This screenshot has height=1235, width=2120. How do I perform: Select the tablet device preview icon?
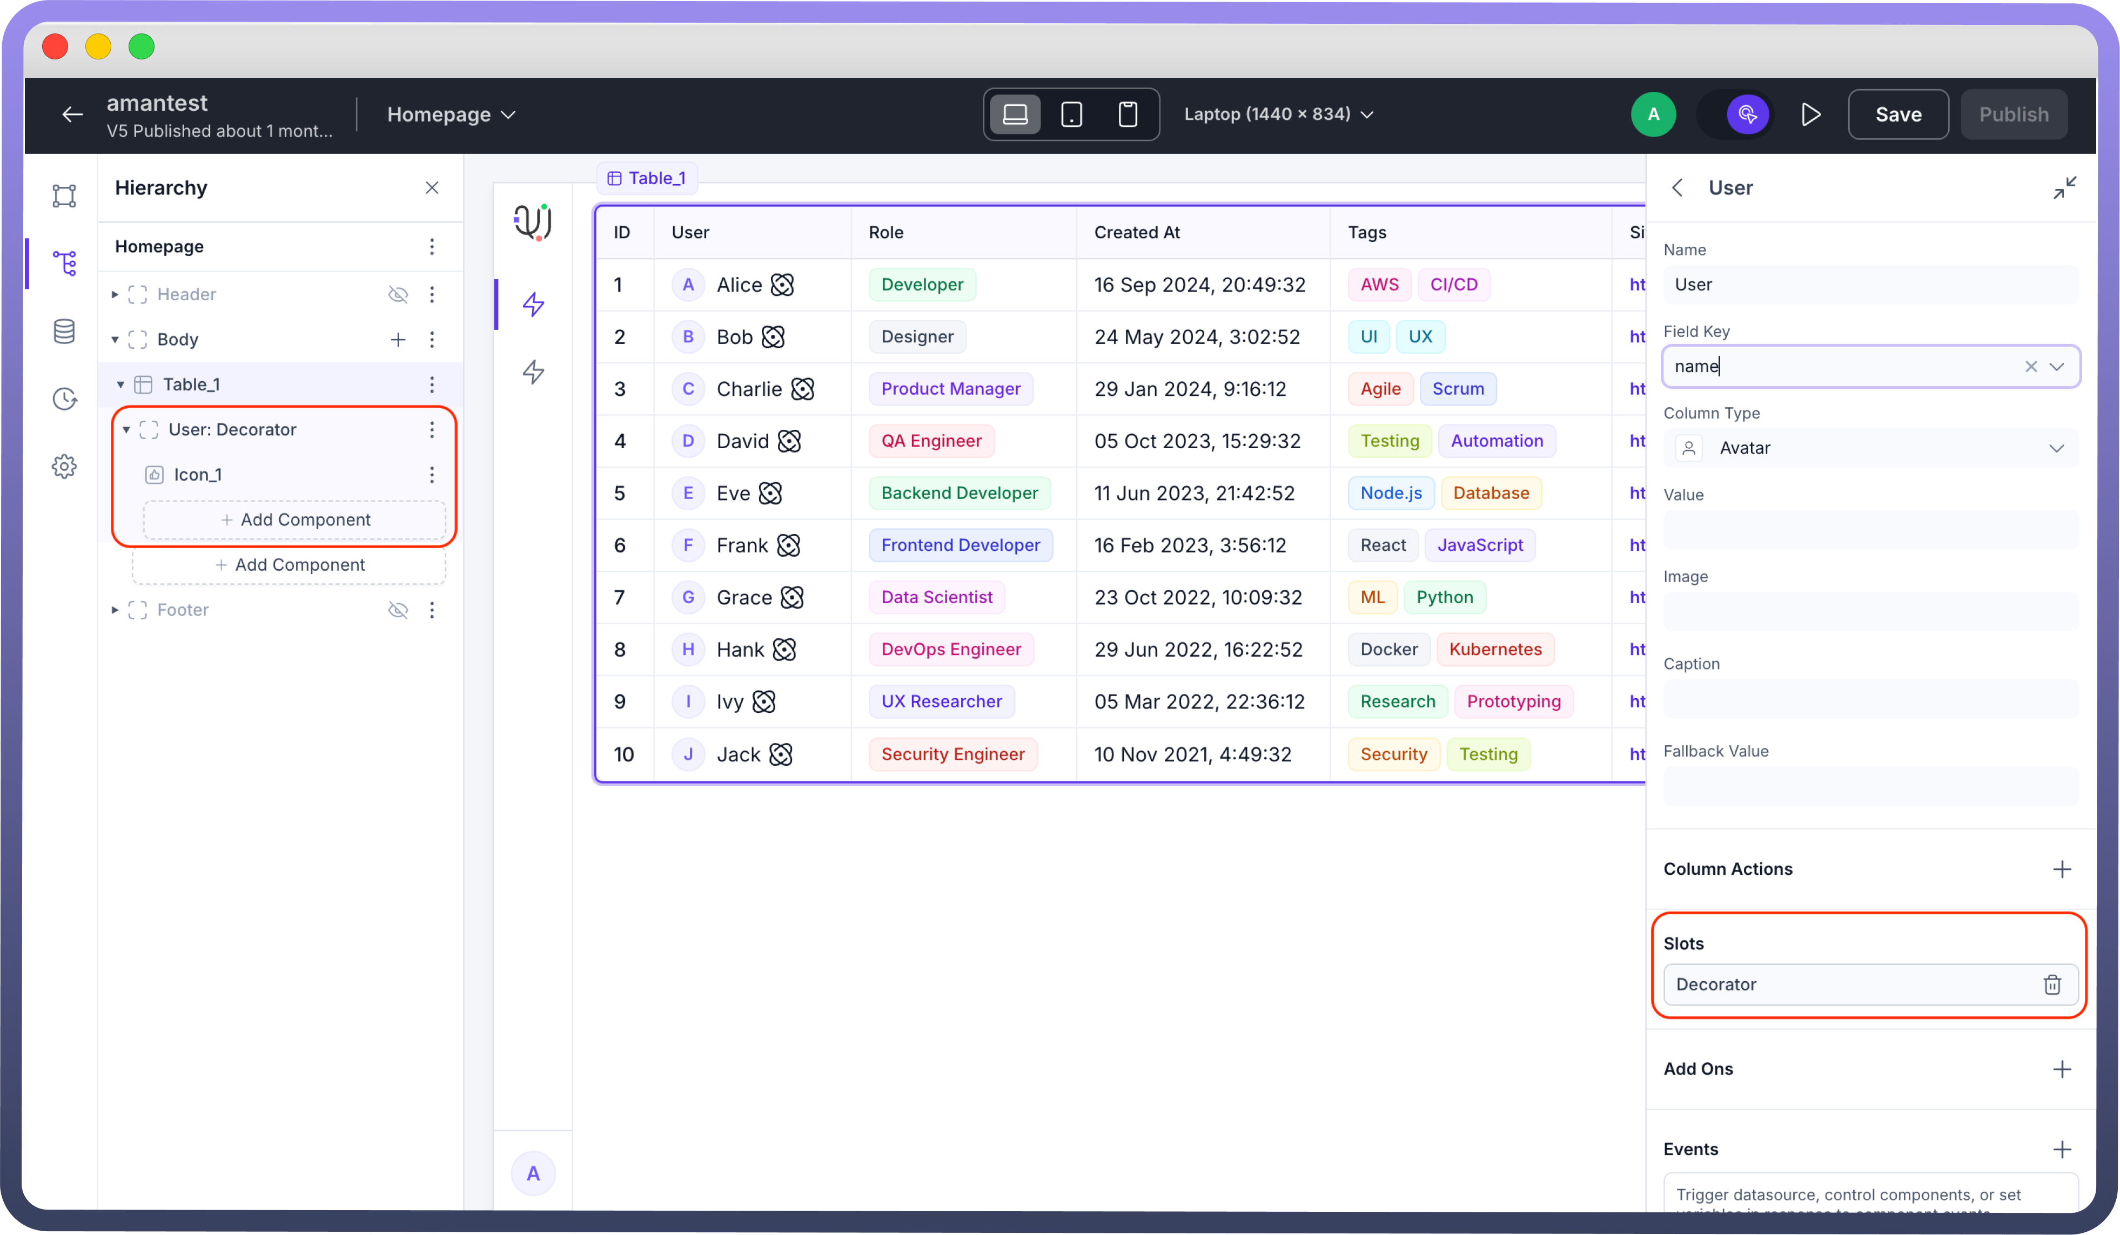coord(1071,114)
